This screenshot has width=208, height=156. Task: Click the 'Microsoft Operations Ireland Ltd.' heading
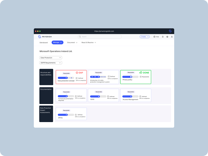pos(56,51)
